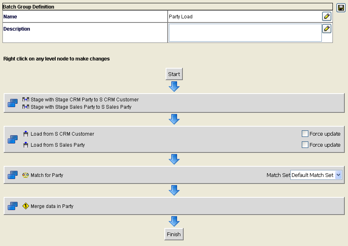Image resolution: width=348 pixels, height=246 pixels.
Task: Edit the Description using its pencil icon
Action: [x=326, y=29]
